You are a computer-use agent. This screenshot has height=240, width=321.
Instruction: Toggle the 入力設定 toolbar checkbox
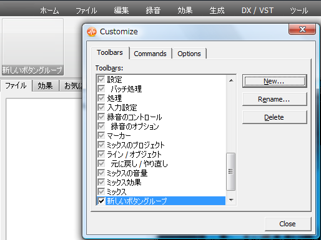(x=101, y=107)
